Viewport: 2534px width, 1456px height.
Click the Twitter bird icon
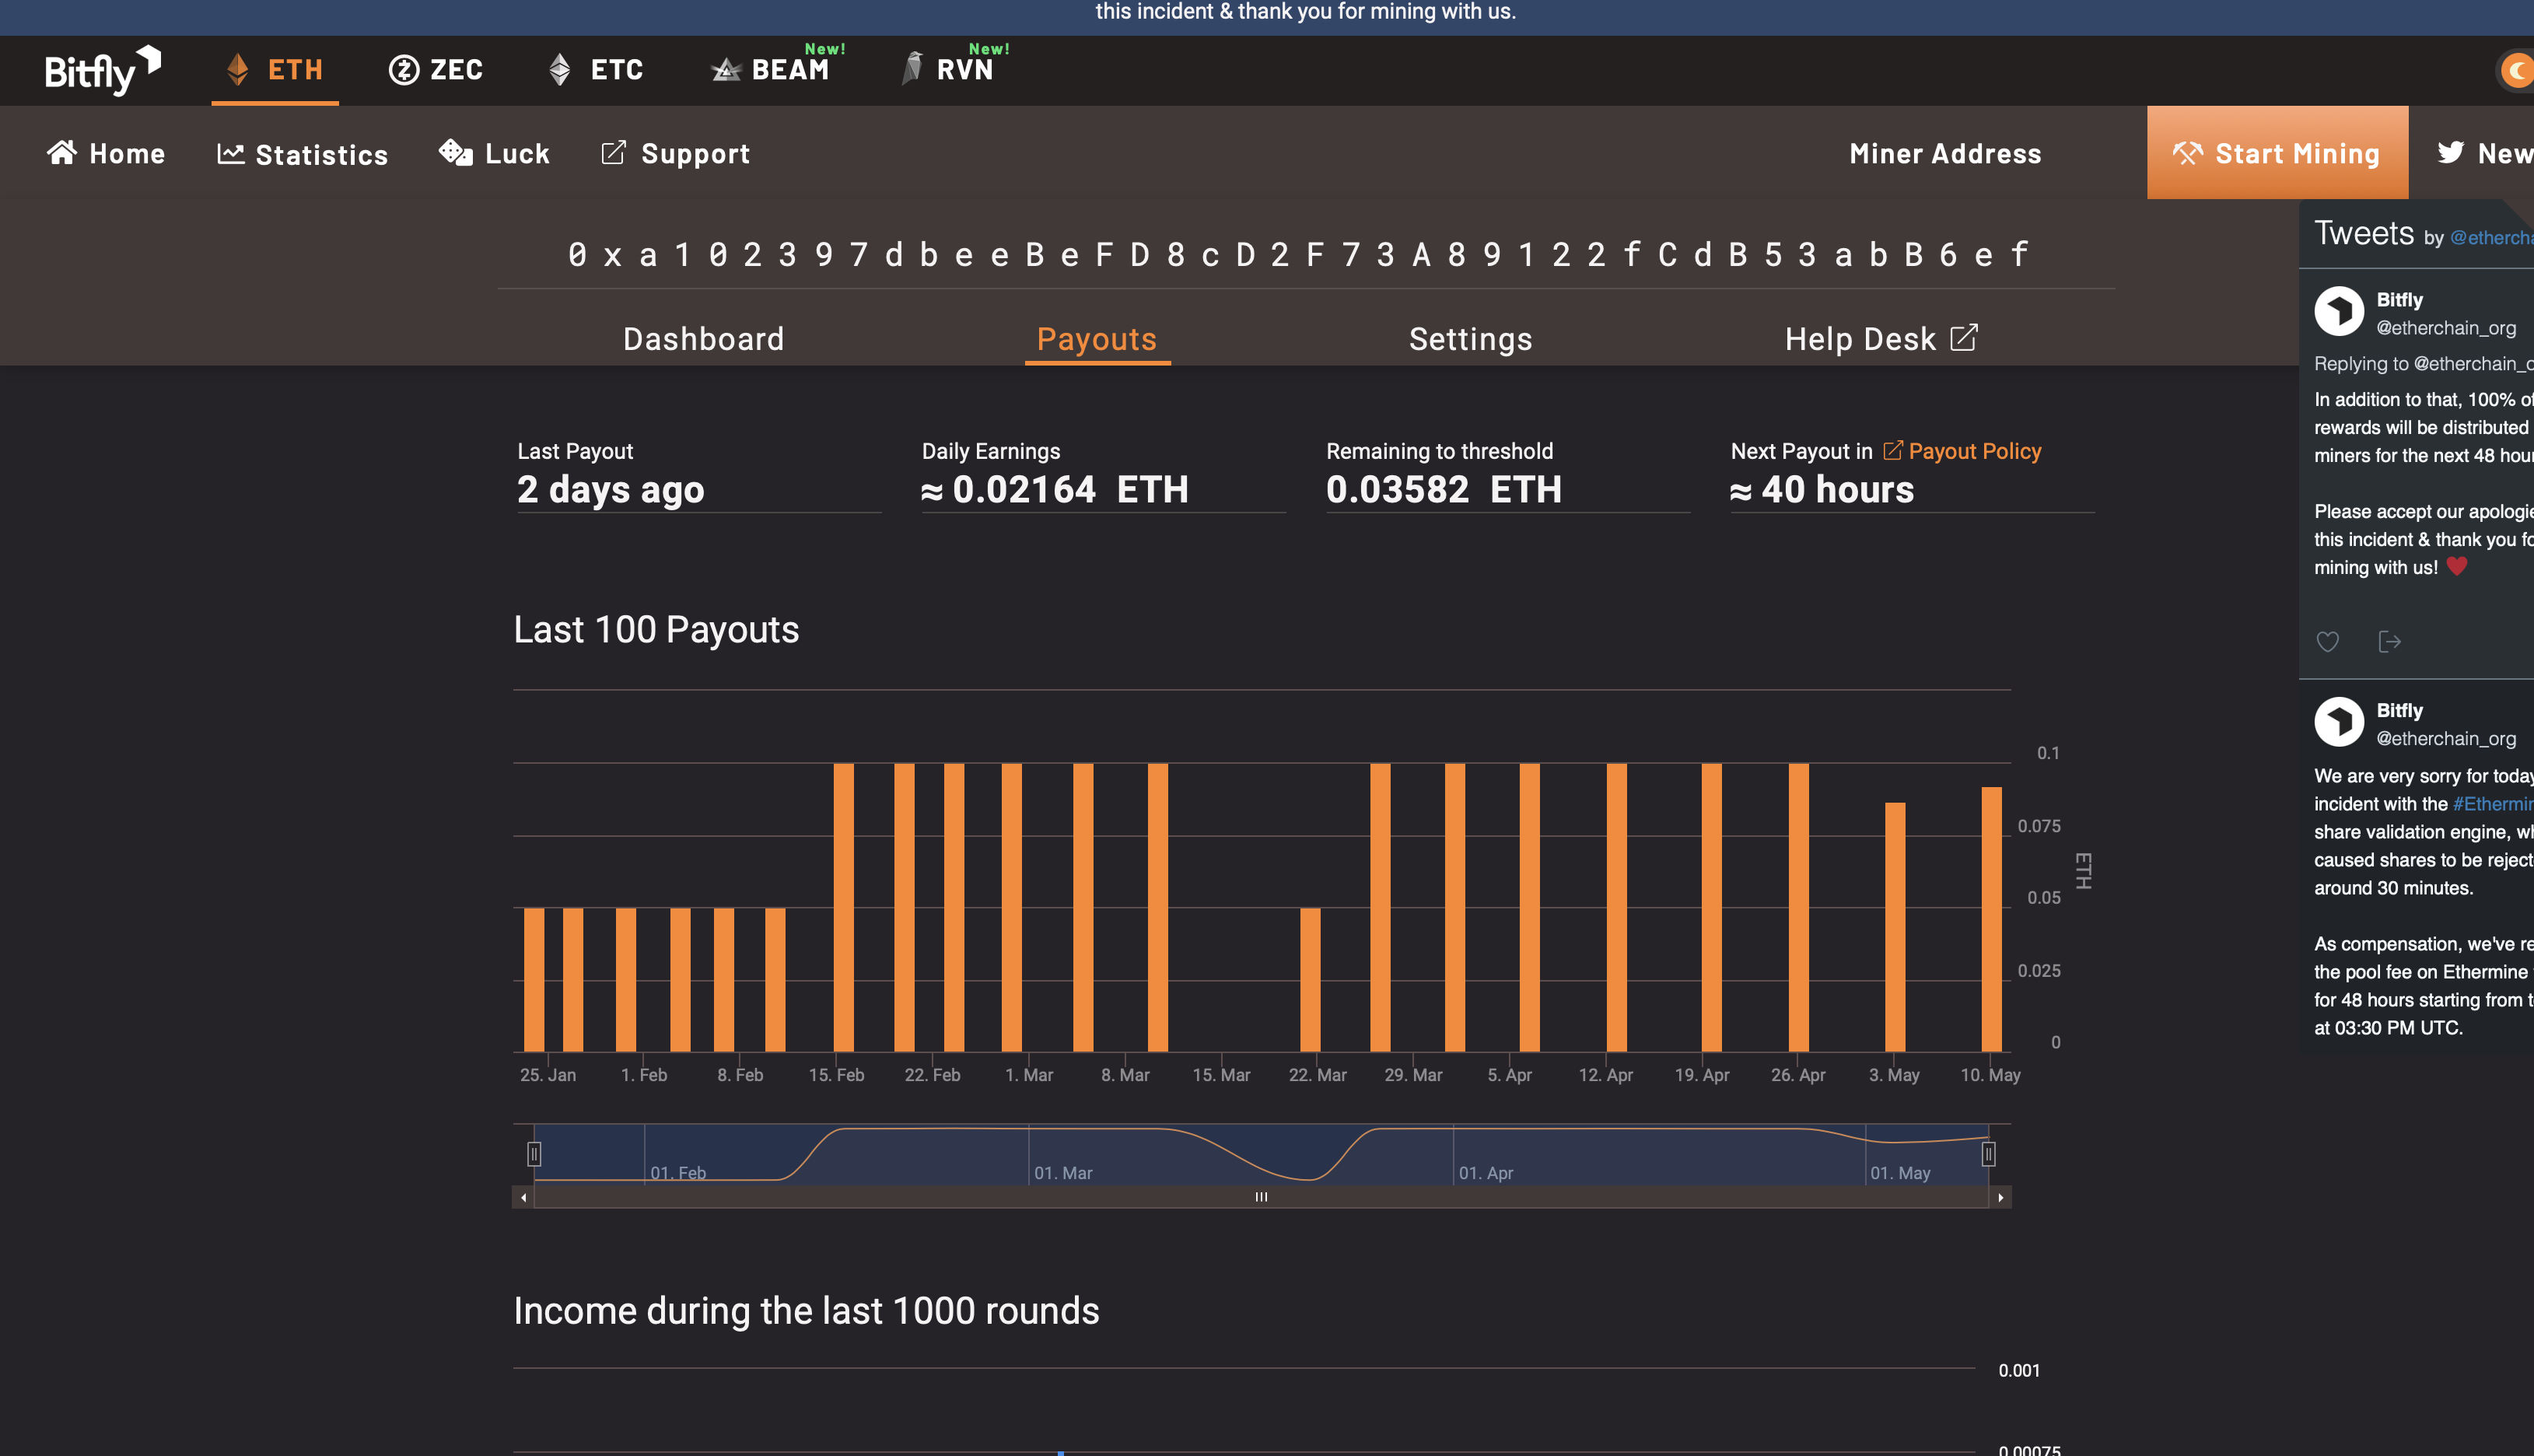point(2450,152)
